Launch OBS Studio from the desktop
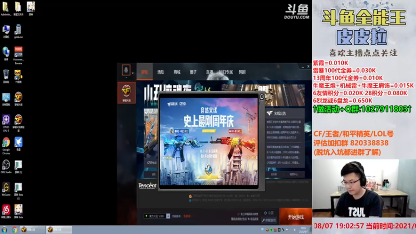This screenshot has width=416, height=234. point(6,167)
